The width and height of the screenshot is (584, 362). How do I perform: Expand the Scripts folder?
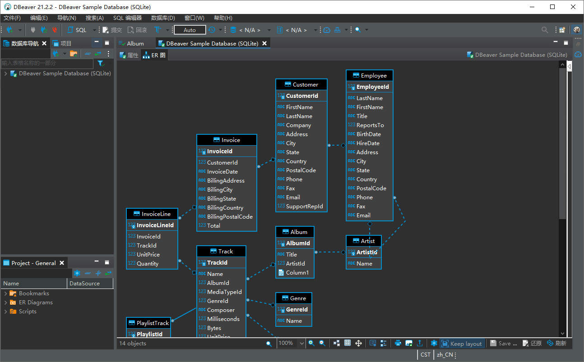[x=5, y=312]
